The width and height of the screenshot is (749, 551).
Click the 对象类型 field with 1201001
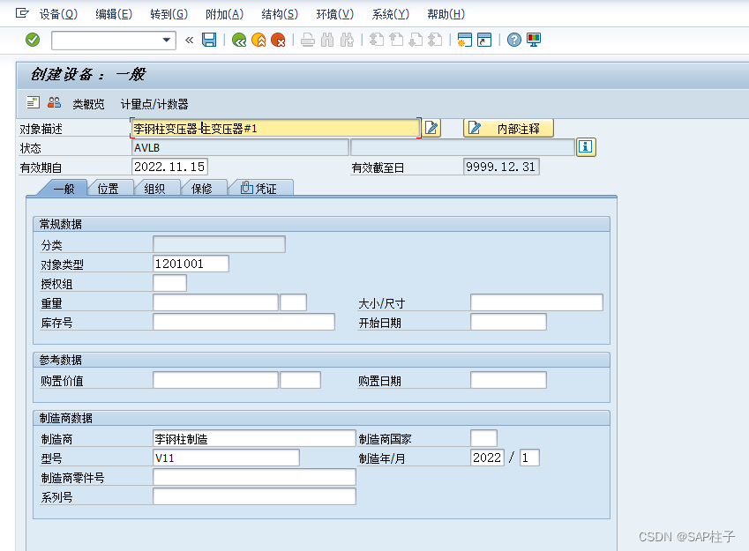click(191, 264)
